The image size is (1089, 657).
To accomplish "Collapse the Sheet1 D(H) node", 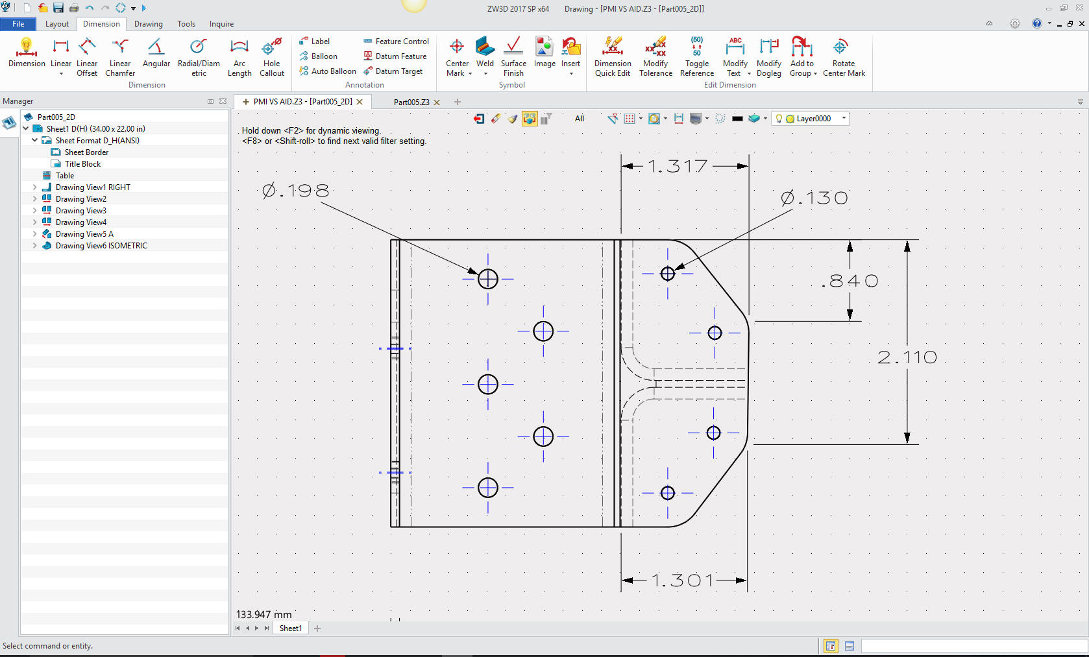I will tap(26, 128).
